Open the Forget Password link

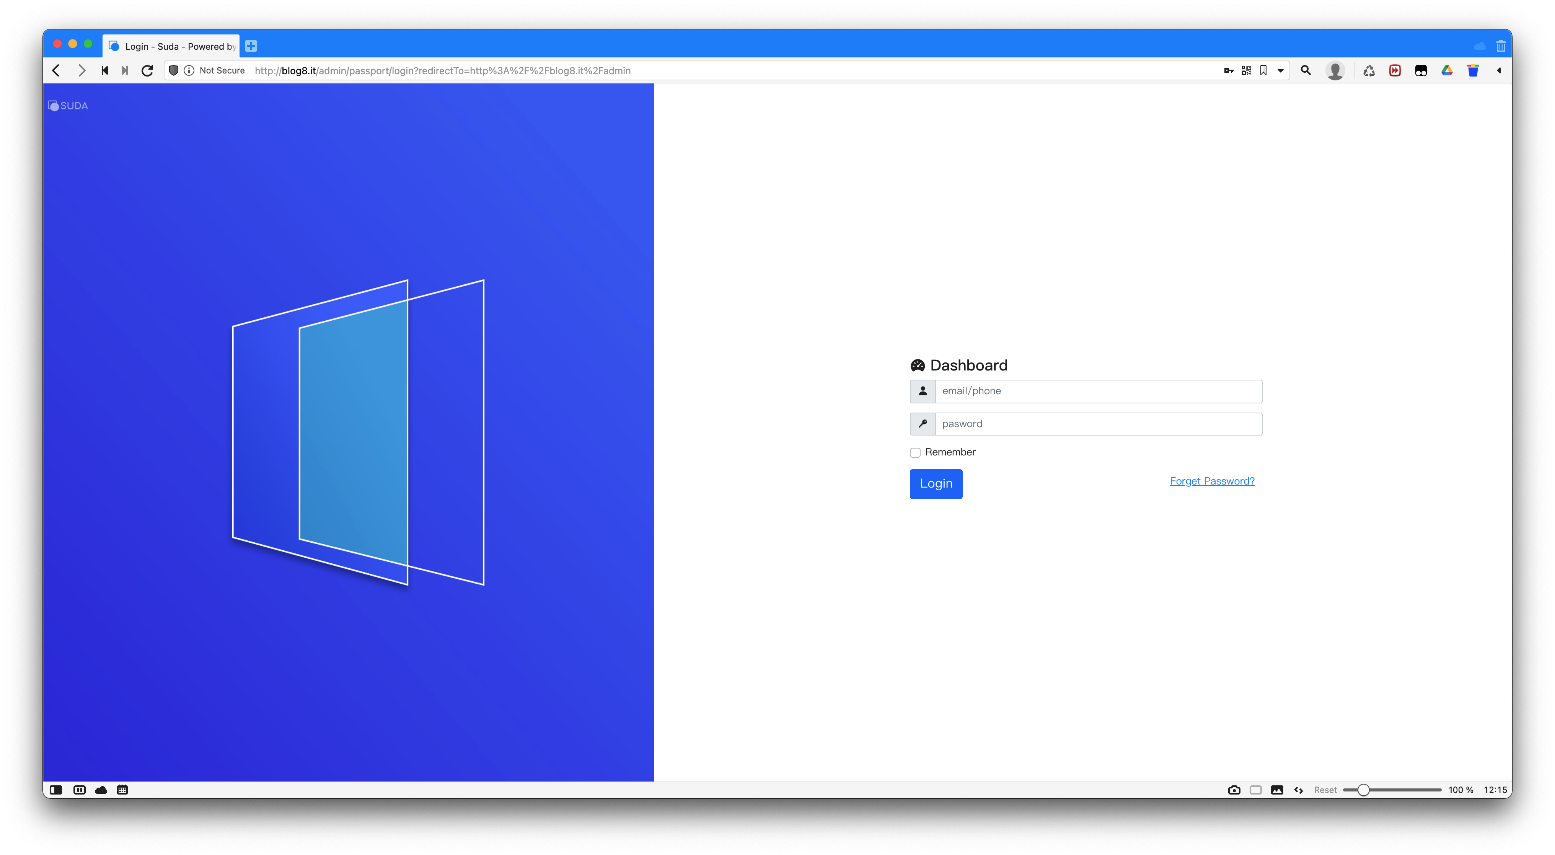tap(1211, 481)
